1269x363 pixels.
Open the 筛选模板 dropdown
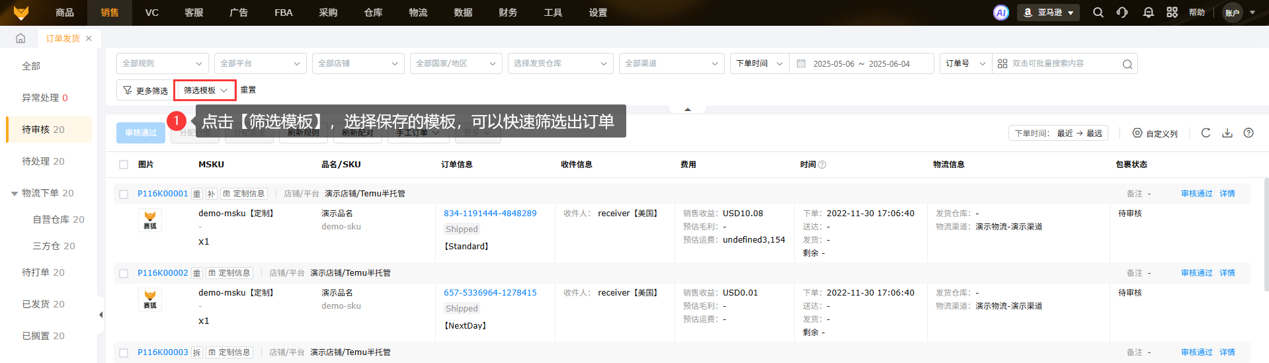coord(205,90)
